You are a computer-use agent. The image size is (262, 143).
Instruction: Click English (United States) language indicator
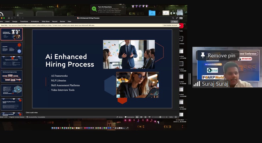tap(17, 117)
